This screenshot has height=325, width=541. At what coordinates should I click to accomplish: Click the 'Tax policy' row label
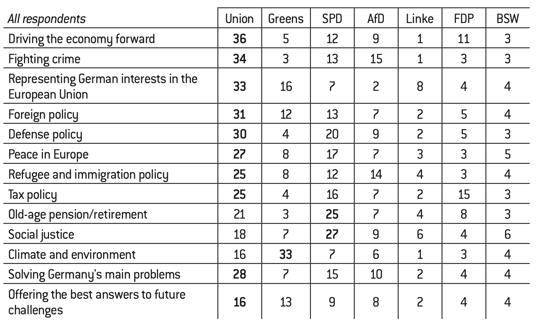point(33,195)
